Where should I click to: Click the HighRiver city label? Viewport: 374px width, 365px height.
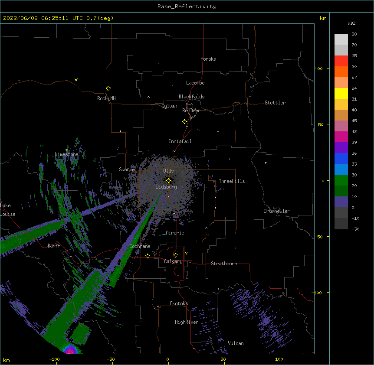tap(187, 322)
